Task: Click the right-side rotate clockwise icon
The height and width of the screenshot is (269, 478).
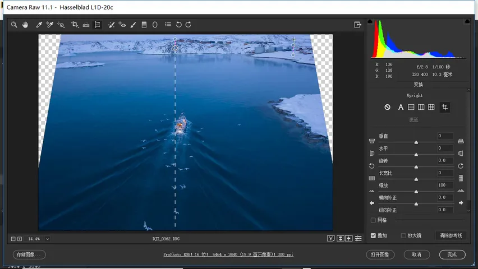Action: pos(461,166)
